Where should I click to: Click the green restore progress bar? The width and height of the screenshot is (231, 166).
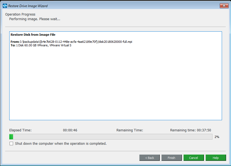111,137
